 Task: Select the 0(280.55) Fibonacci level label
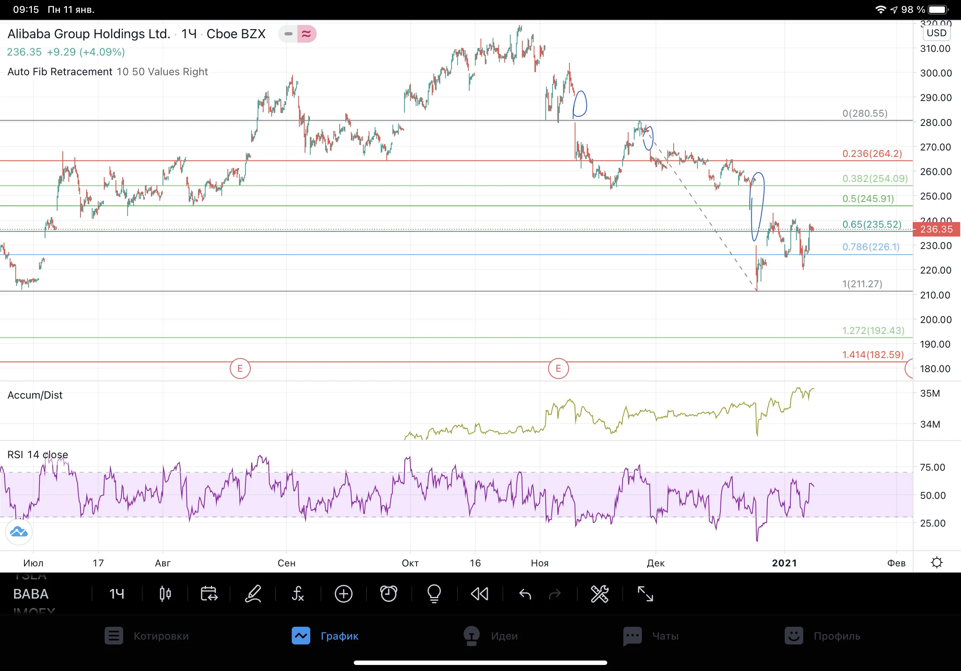tap(865, 113)
